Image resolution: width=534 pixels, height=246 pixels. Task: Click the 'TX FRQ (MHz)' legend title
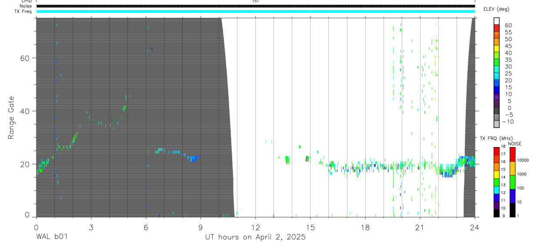pos(496,138)
